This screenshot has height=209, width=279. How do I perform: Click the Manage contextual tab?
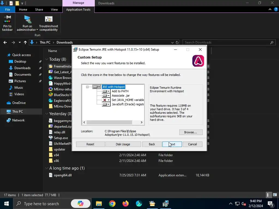click(78, 3)
